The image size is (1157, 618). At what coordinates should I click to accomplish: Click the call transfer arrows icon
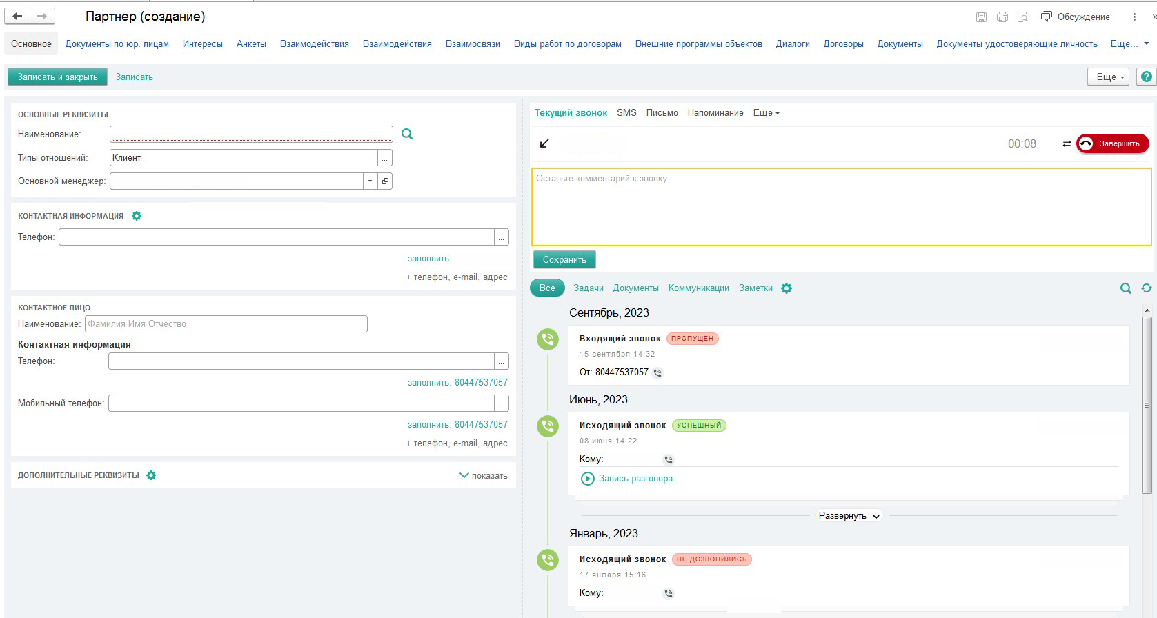click(1067, 143)
